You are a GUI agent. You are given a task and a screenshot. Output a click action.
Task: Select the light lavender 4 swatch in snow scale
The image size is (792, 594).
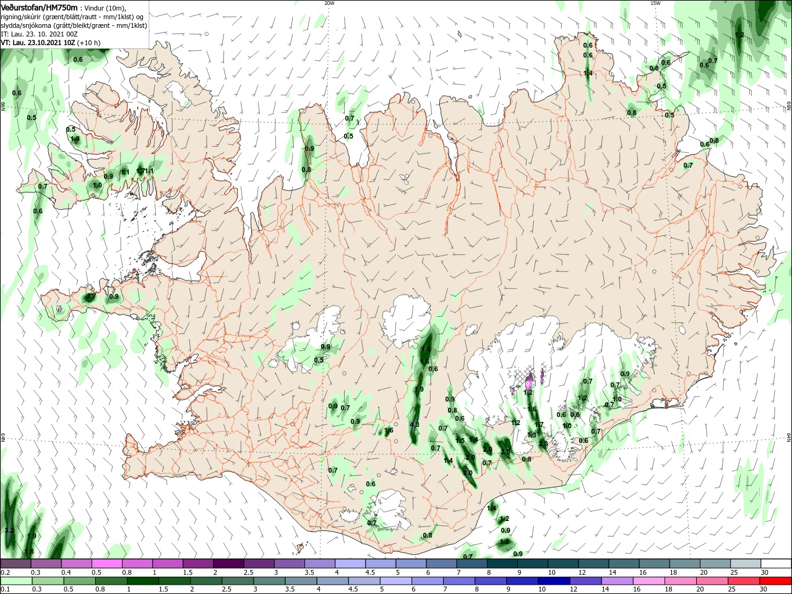click(x=351, y=564)
